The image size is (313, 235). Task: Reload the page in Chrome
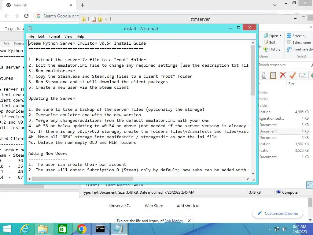click(x=26, y=16)
